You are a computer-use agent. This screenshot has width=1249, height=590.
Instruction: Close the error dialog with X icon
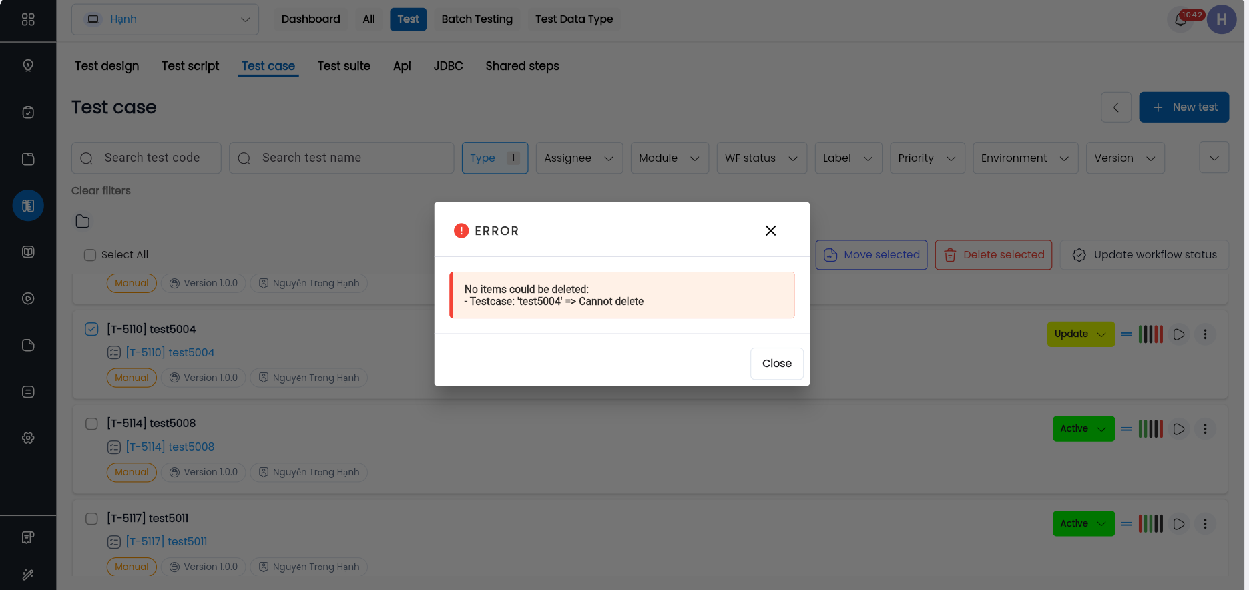(770, 230)
